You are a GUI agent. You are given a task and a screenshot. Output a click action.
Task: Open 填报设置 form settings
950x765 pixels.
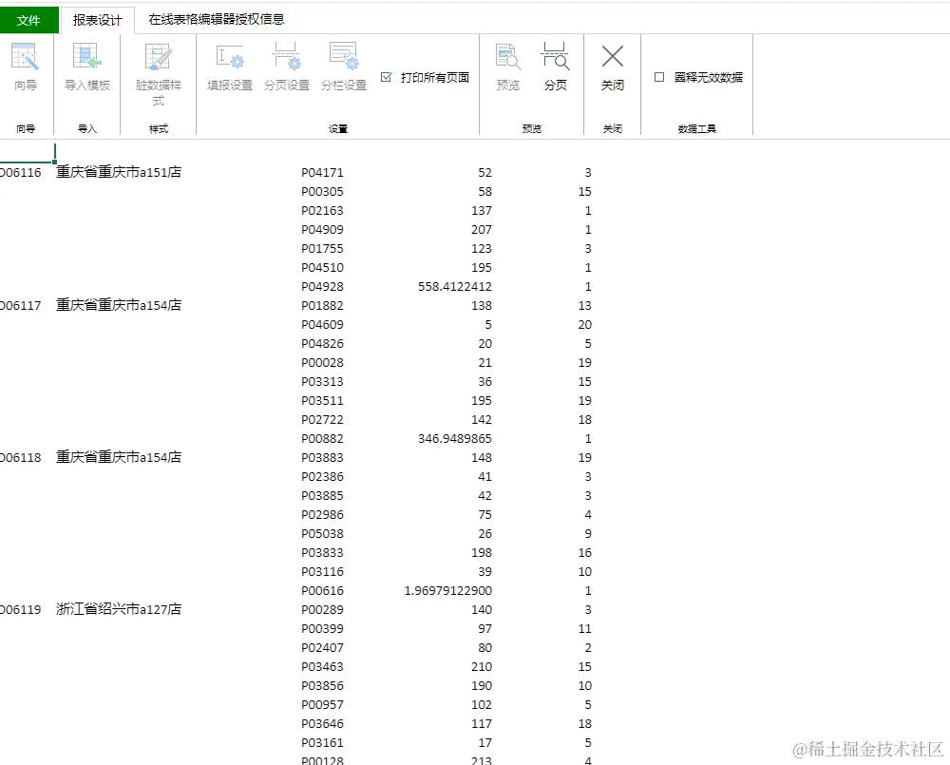[230, 67]
